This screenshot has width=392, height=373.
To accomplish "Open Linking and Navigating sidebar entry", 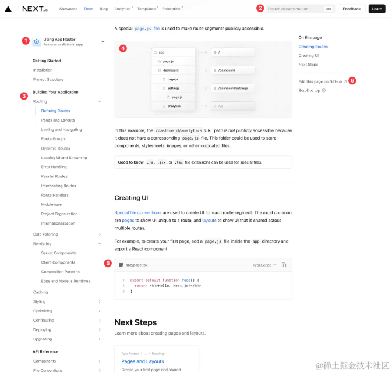I will coord(61,130).
